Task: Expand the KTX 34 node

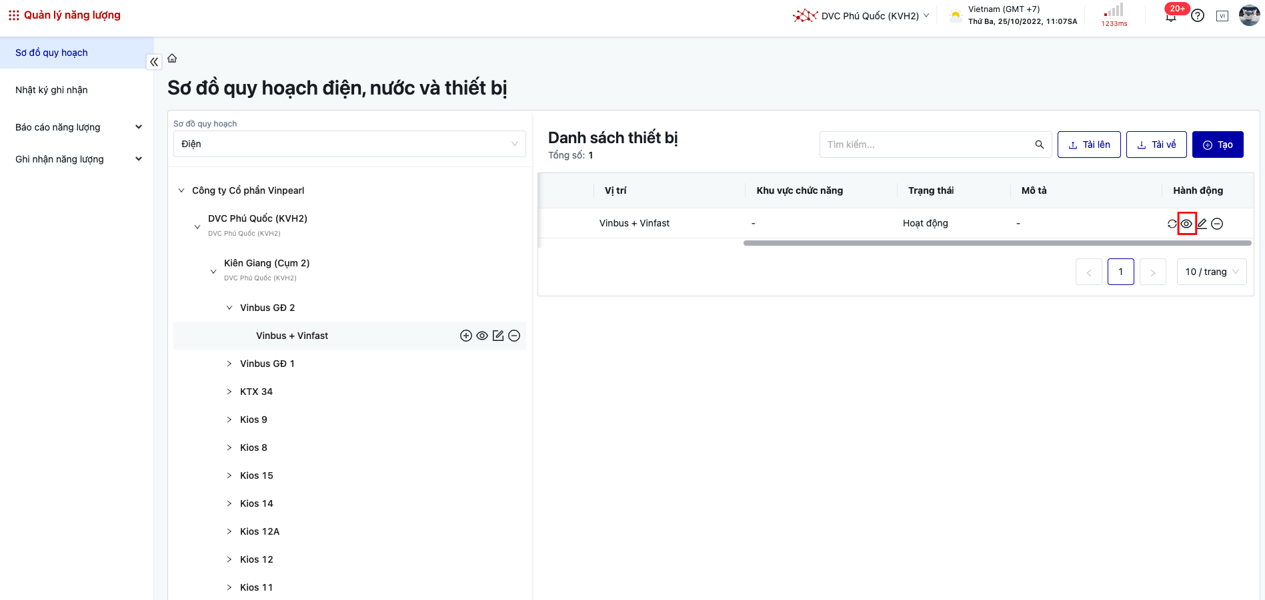Action: coord(229,392)
